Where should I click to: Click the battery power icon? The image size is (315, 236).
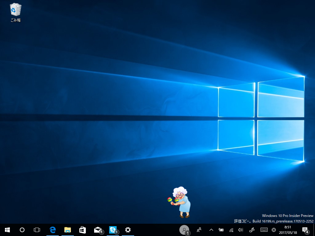(221, 230)
